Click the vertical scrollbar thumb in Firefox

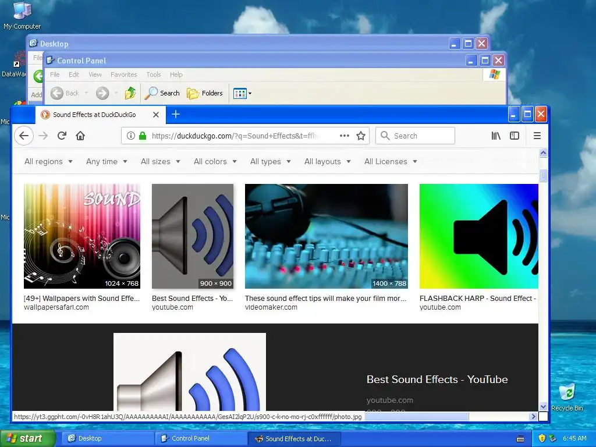(x=543, y=175)
